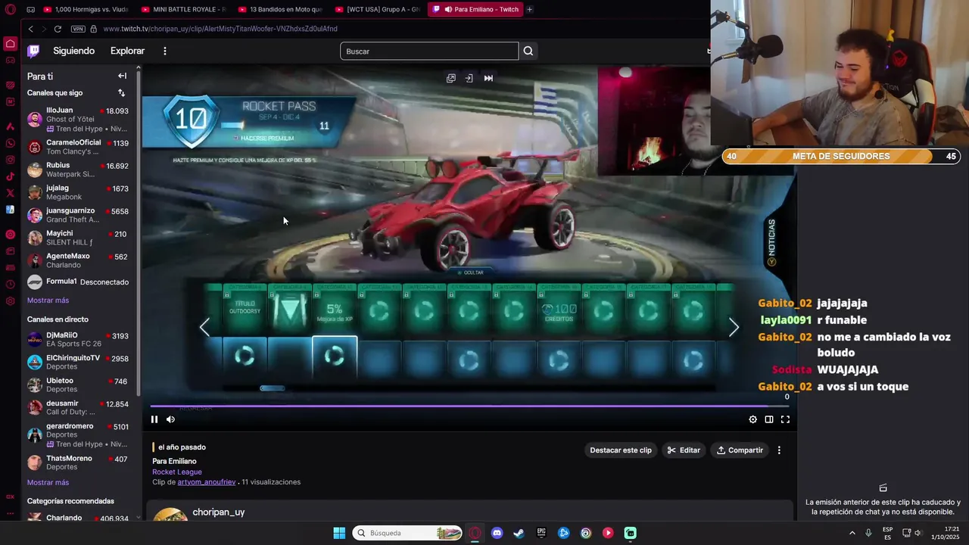
Task: Click the Destacar este clip button
Action: click(x=621, y=450)
